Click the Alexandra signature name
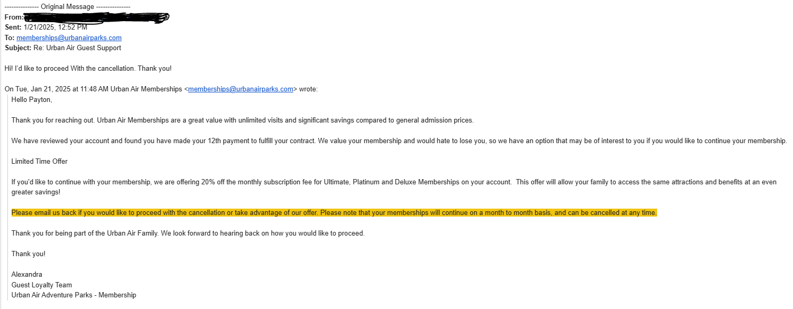 pyautogui.click(x=27, y=274)
